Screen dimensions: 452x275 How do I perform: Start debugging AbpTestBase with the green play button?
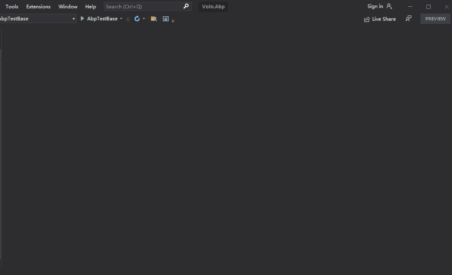point(82,18)
